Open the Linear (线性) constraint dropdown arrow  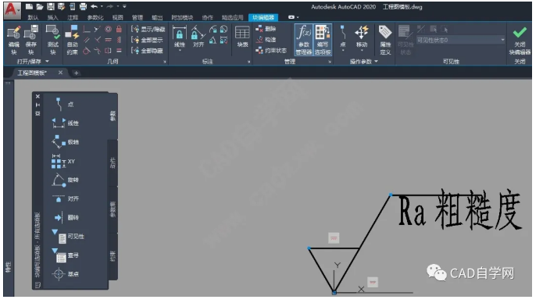pyautogui.click(x=180, y=51)
